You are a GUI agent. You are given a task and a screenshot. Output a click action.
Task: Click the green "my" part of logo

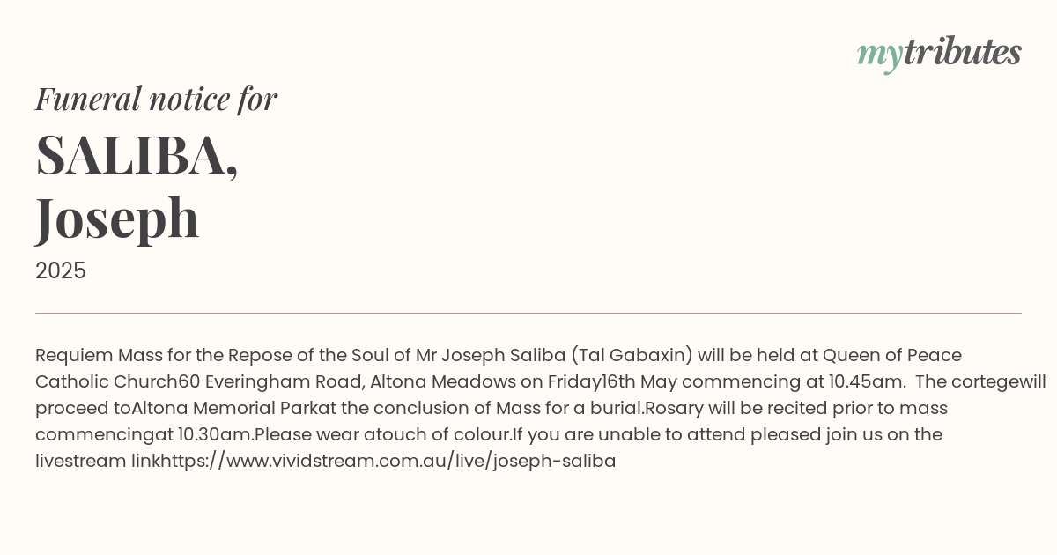[x=879, y=56]
